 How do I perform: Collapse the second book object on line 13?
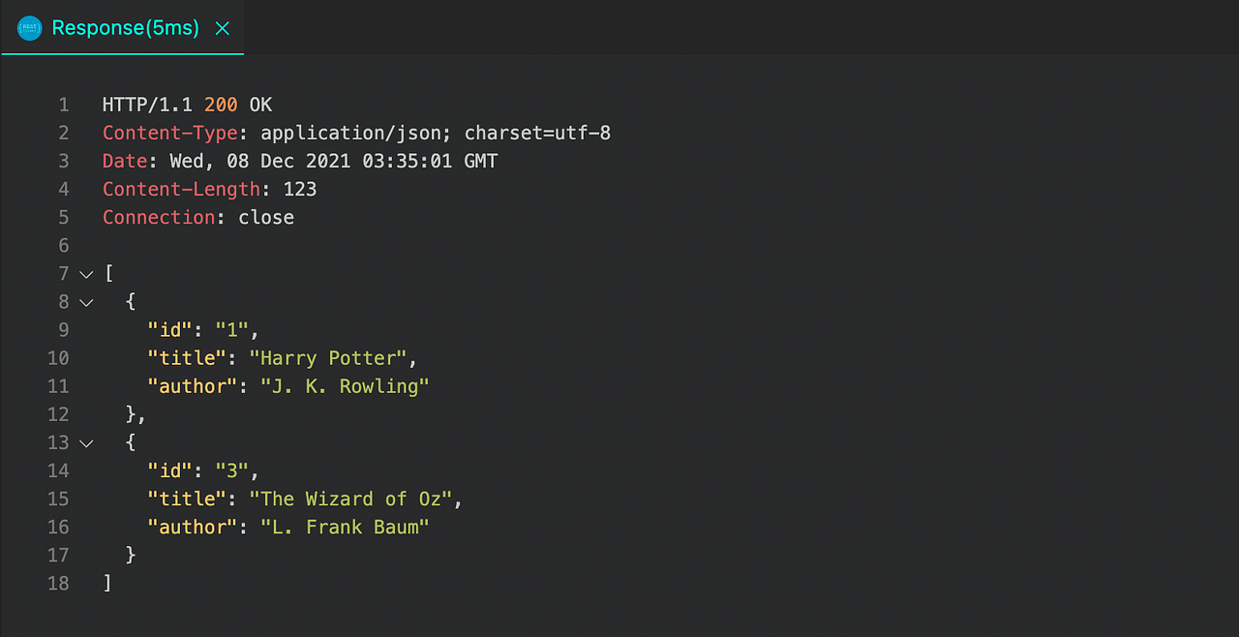86,442
